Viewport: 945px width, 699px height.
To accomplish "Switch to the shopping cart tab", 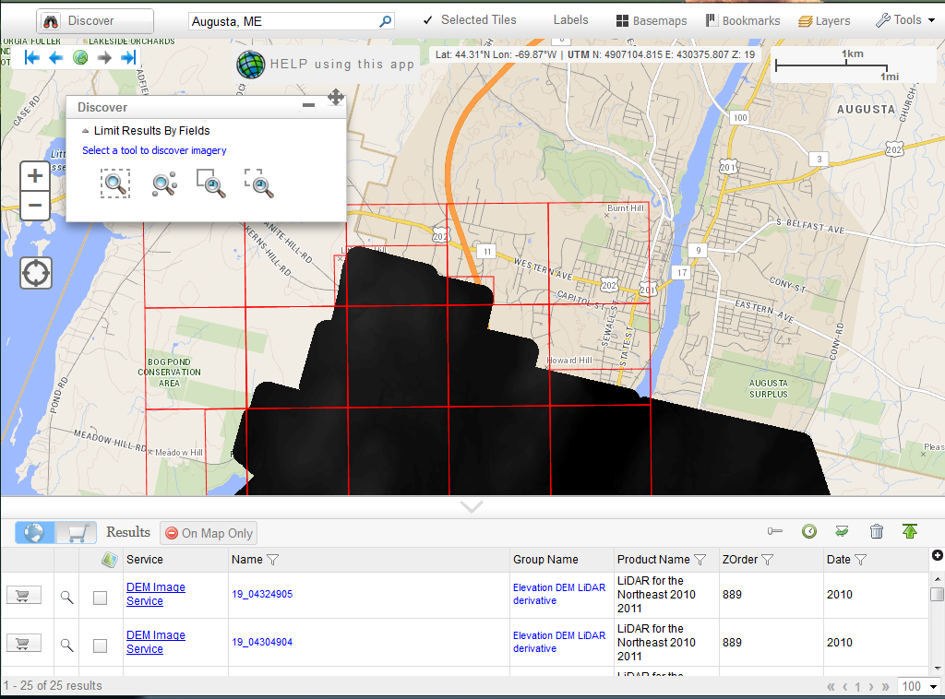I will pos(77,533).
